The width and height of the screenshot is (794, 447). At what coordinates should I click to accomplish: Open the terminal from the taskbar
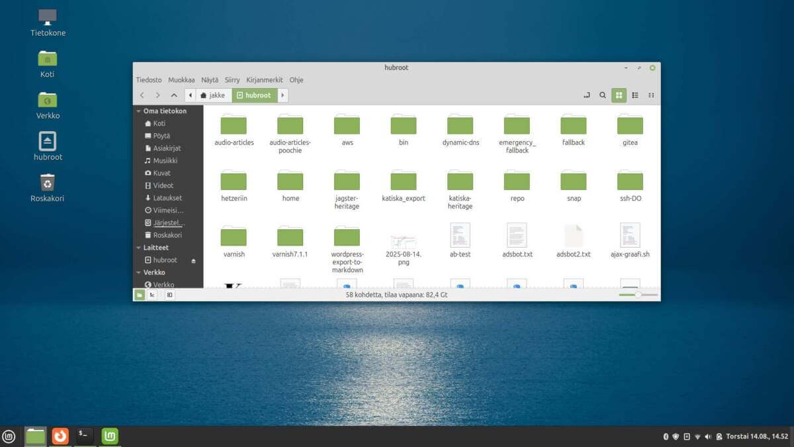click(84, 436)
